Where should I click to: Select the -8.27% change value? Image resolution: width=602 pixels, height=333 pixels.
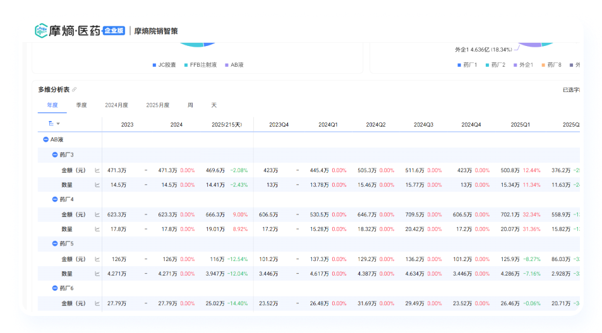click(x=531, y=259)
